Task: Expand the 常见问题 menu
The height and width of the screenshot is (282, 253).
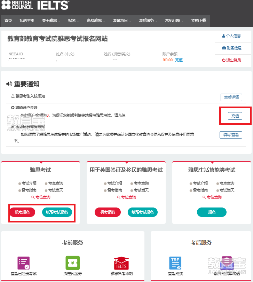Action: [x=174, y=21]
